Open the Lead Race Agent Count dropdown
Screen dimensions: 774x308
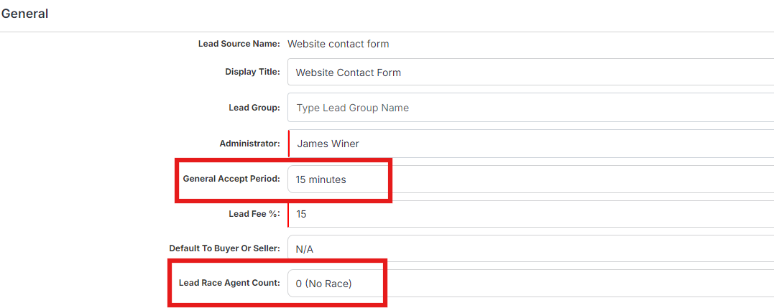pos(530,284)
